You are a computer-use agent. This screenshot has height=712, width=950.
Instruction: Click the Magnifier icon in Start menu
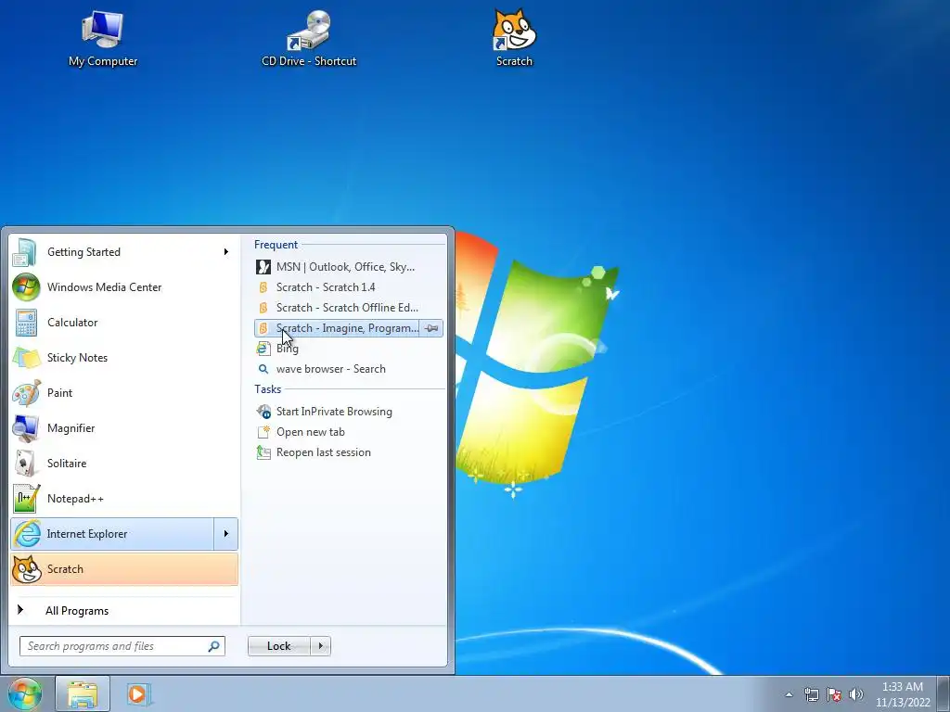click(x=26, y=428)
